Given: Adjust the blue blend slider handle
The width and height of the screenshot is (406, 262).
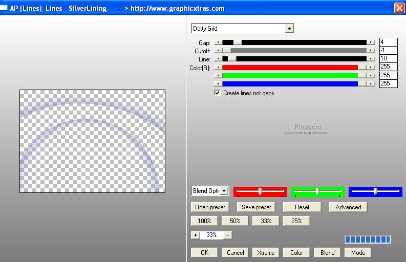Looking at the screenshot, I should point(375,191).
